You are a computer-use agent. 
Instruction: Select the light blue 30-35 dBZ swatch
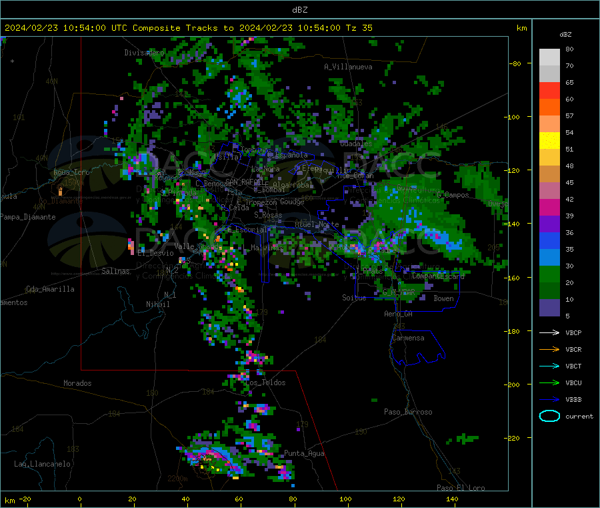coord(549,258)
